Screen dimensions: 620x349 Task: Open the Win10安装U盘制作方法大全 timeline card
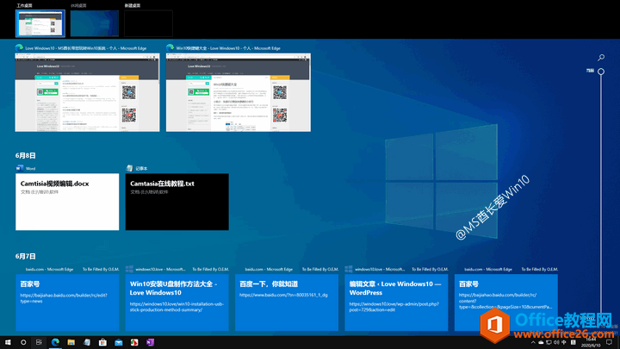point(177,301)
